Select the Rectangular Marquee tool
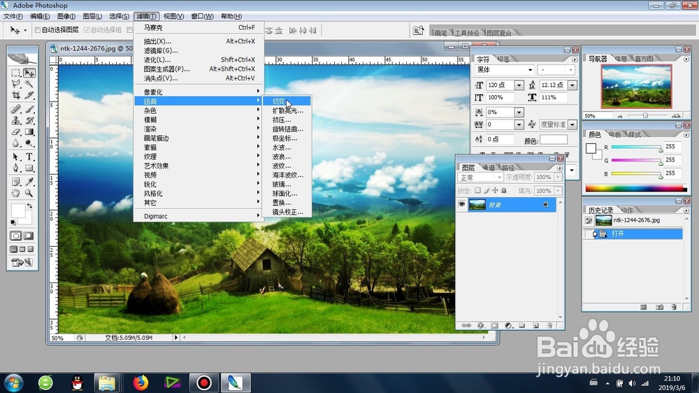This screenshot has width=699, height=393. pyautogui.click(x=16, y=73)
